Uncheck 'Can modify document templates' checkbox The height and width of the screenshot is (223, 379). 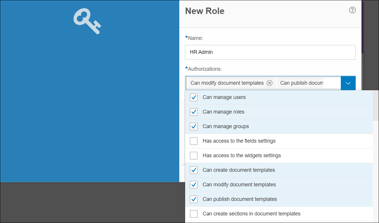pyautogui.click(x=194, y=185)
